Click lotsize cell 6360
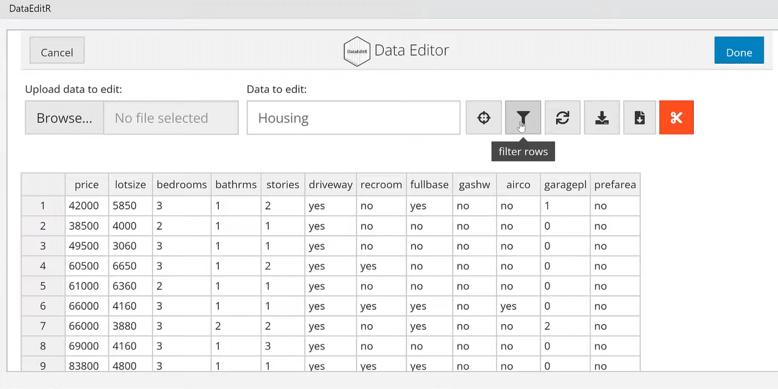 [131, 286]
